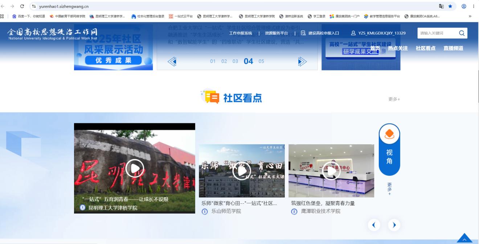Open 工作申报系统 link

coord(241,33)
